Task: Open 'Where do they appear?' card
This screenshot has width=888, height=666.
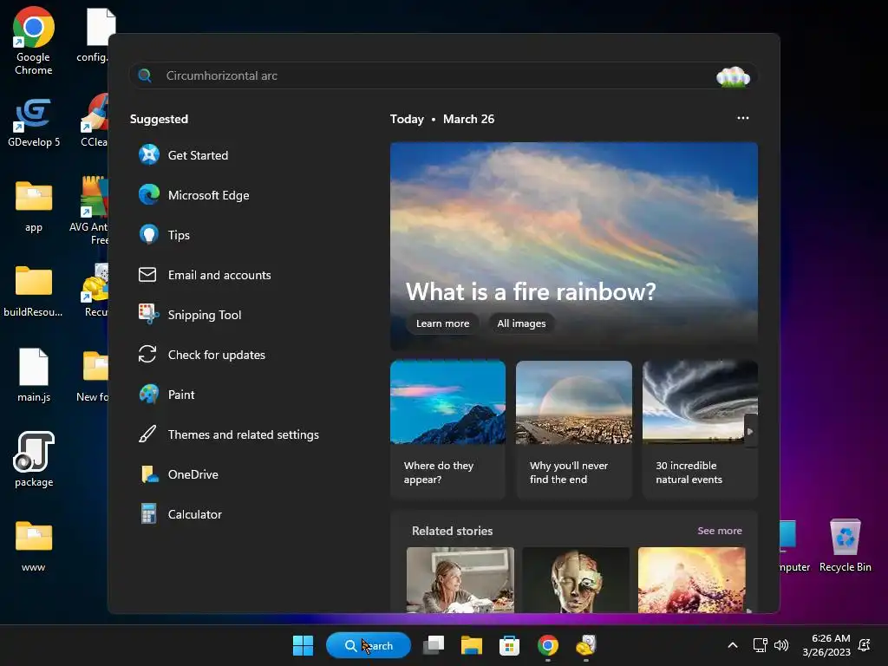Action: 447,429
